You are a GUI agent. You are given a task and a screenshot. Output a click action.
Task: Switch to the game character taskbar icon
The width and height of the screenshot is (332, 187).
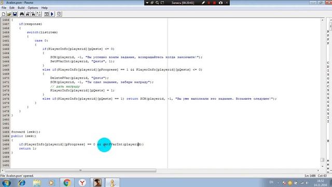point(98,183)
